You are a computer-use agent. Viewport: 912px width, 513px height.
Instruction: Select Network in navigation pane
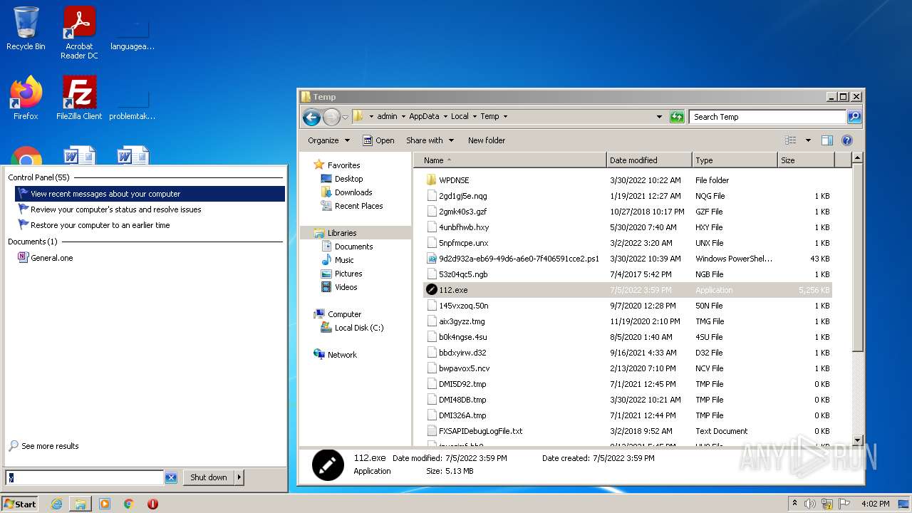tap(335, 355)
